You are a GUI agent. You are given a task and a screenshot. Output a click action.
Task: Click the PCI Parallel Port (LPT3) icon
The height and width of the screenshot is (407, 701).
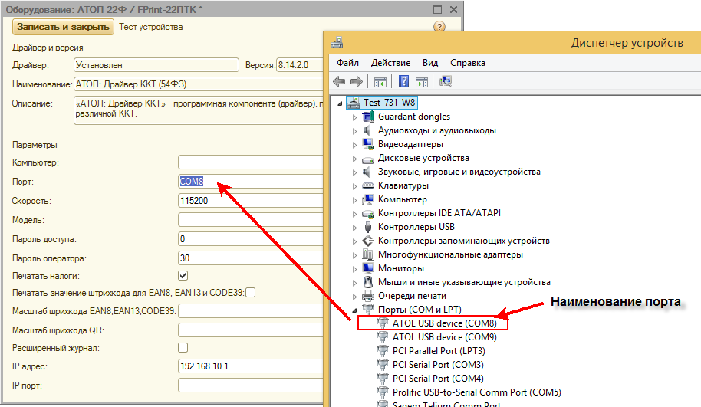click(383, 351)
